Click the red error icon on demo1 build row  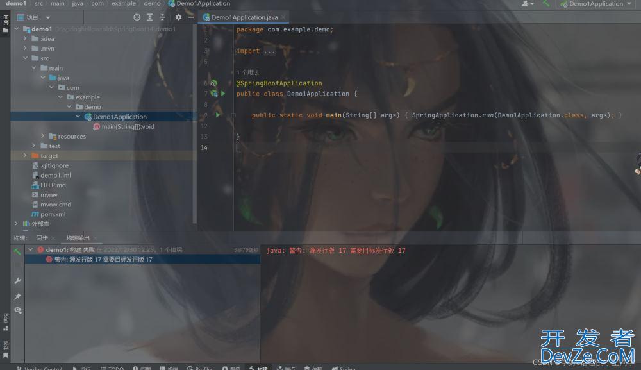tap(40, 249)
